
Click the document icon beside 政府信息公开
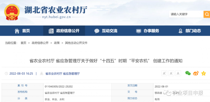tap(51, 31)
